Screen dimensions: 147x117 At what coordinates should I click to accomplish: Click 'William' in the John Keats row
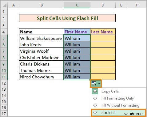(x=77, y=45)
